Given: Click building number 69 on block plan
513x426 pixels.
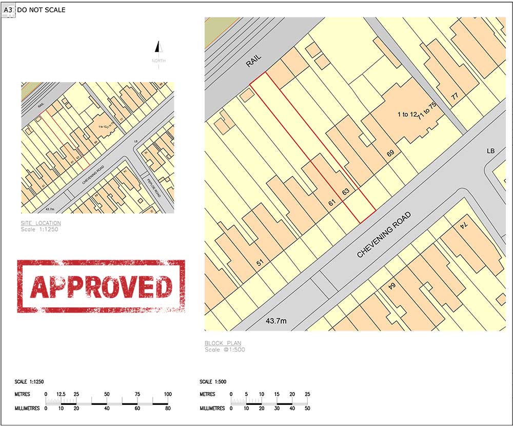Looking at the screenshot, I should [x=390, y=153].
